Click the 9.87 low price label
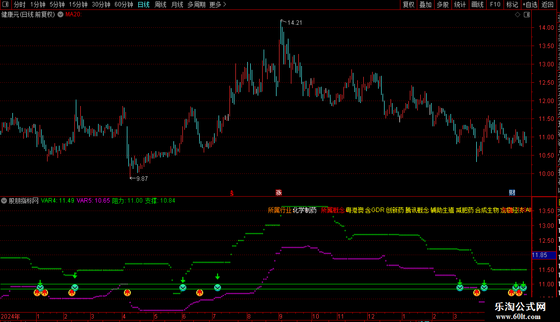This screenshot has width=560, height=322. 142,178
